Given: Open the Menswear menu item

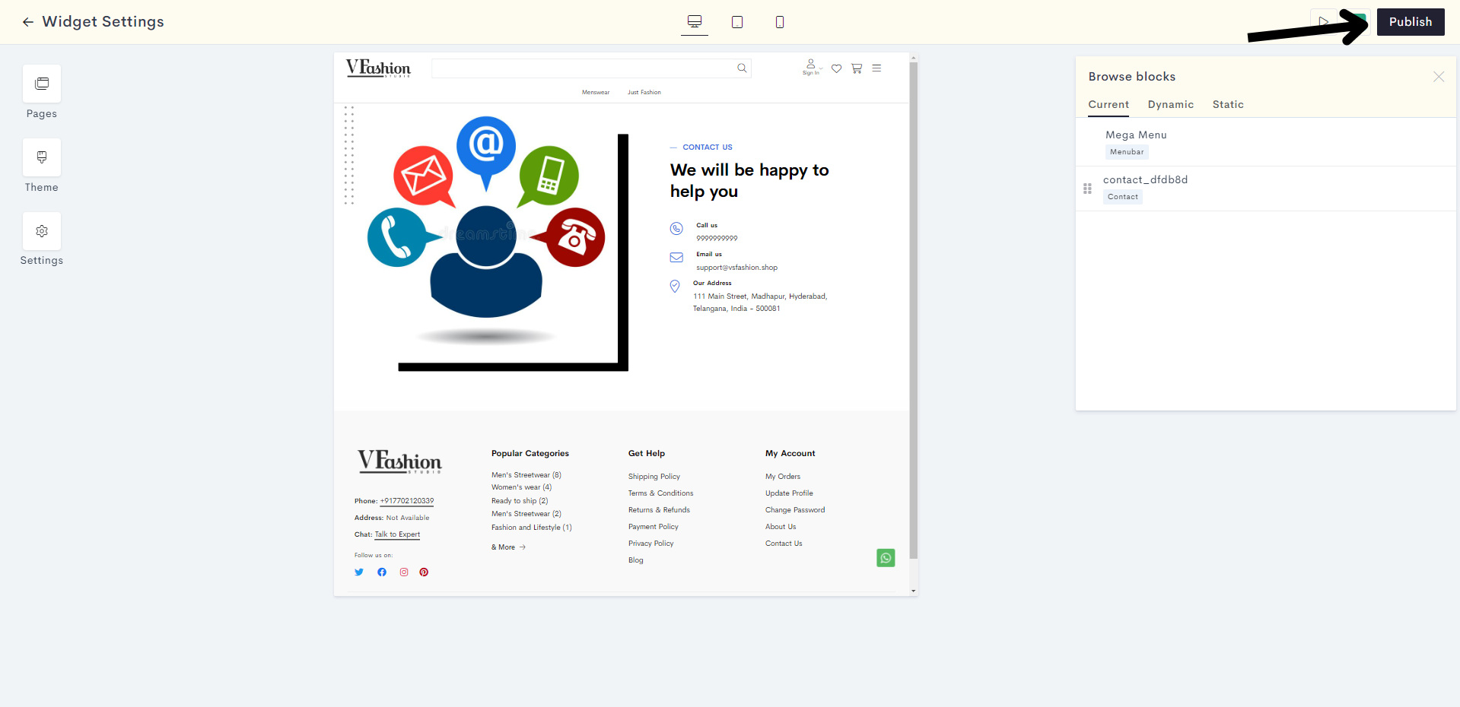Looking at the screenshot, I should click(596, 93).
